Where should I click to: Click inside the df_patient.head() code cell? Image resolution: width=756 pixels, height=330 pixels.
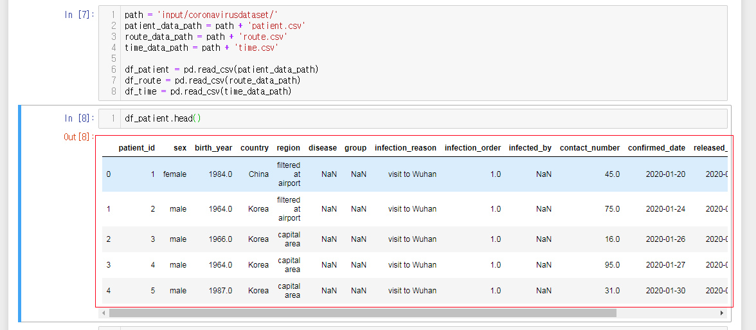pos(413,118)
